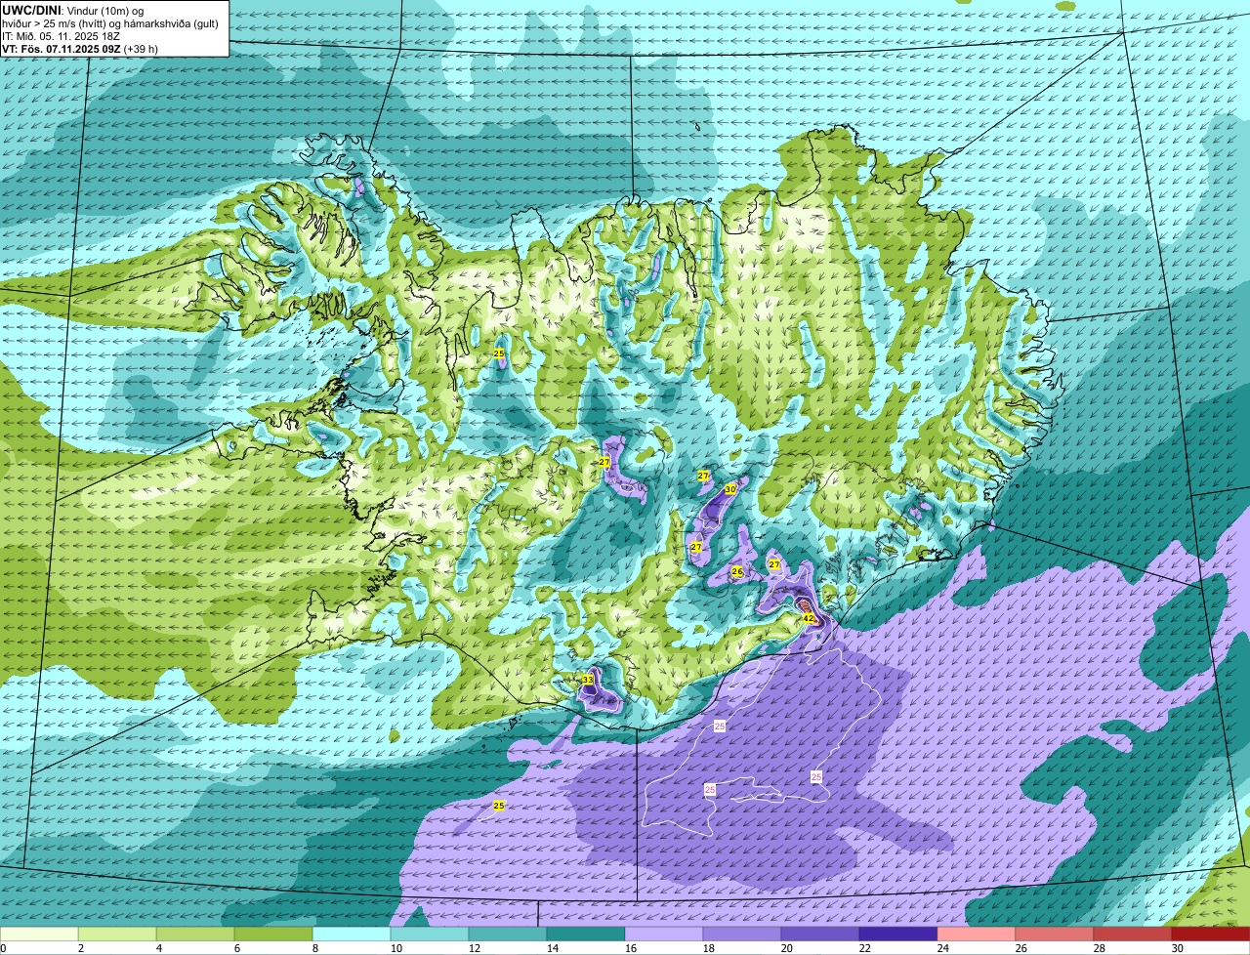Image resolution: width=1250 pixels, height=955 pixels.
Task: Choose the 22–24 m/s dark indigo swatch
Action: (x=898, y=934)
